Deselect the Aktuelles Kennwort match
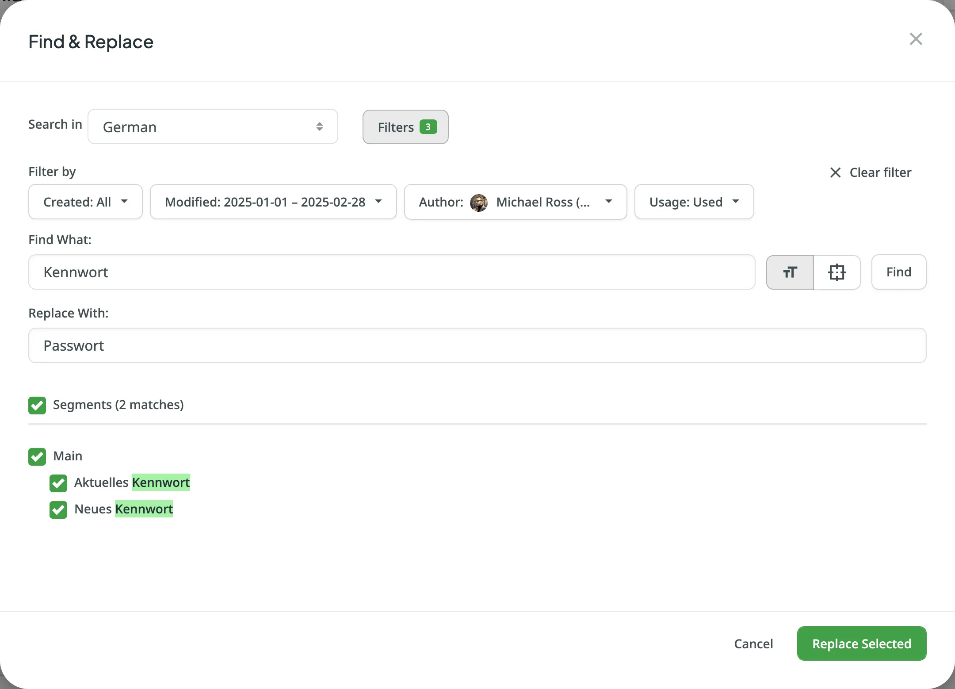This screenshot has width=955, height=689. pyautogui.click(x=58, y=483)
